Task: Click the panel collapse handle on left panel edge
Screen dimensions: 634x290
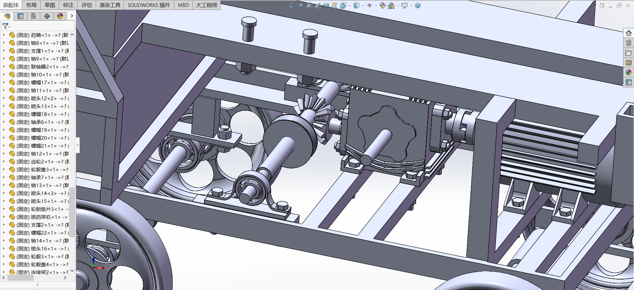Action: pyautogui.click(x=78, y=145)
